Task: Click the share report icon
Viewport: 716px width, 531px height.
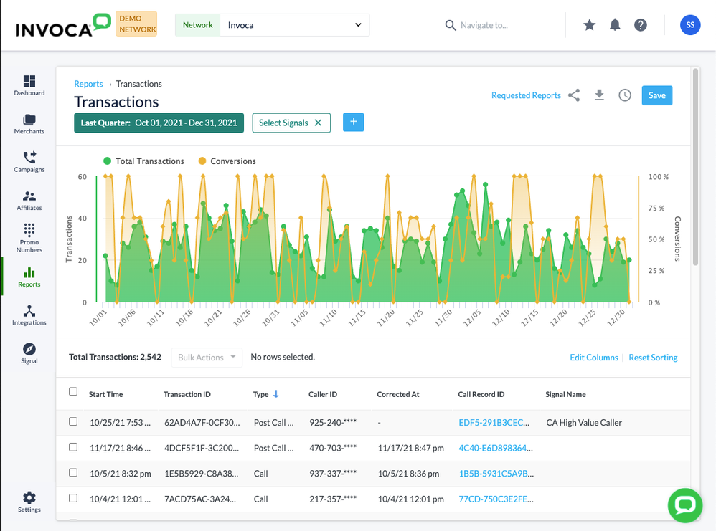Action: pyautogui.click(x=574, y=95)
